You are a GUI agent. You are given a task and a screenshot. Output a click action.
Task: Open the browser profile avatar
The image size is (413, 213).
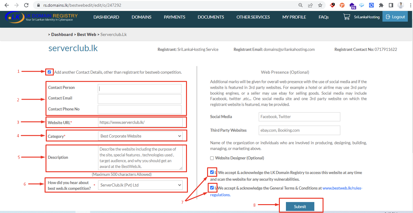point(400,5)
